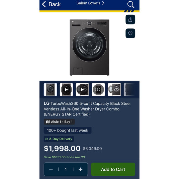Select the partially visible last thumbnail

[129, 90]
